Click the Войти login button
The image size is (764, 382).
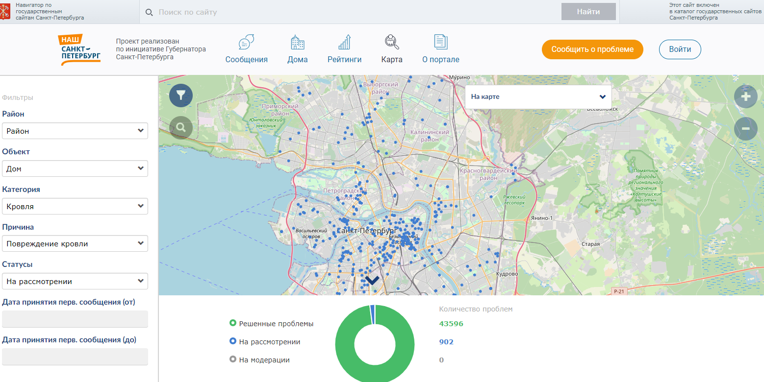680,49
